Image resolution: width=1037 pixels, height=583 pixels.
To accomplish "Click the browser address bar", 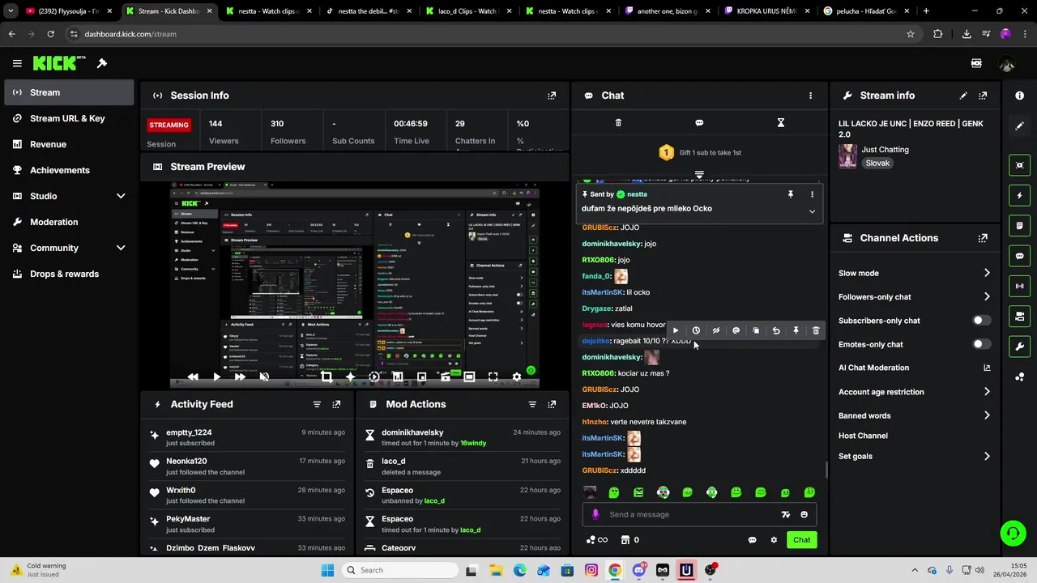I will click(486, 34).
